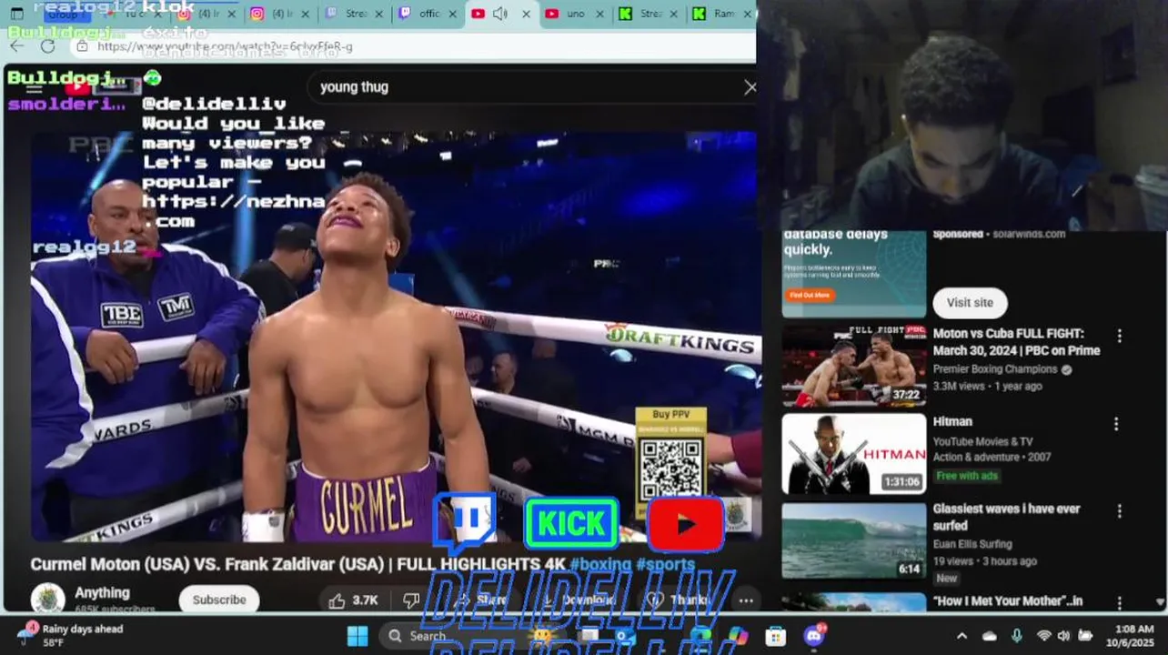Screen dimensions: 1168x655
Task: Launch Copilot from the taskbar
Action: [738, 636]
